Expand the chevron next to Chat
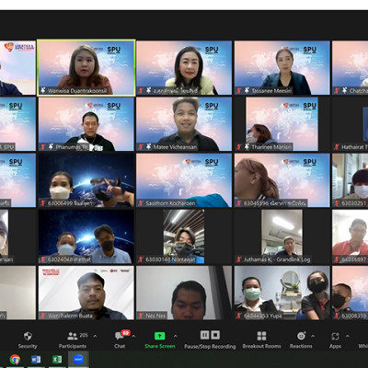This screenshot has width=368, height=368. [x=133, y=336]
